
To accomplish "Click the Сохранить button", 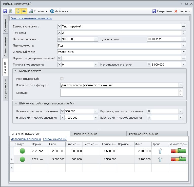I will coord(162,11).
